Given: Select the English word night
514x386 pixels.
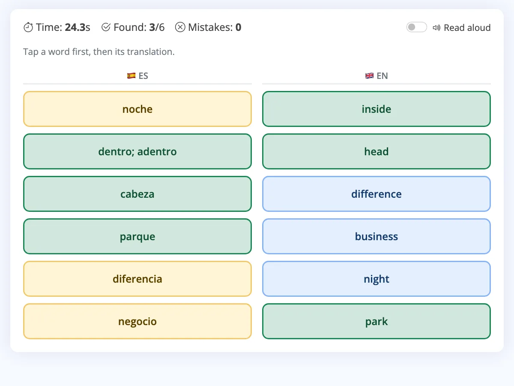Looking at the screenshot, I should (x=377, y=279).
